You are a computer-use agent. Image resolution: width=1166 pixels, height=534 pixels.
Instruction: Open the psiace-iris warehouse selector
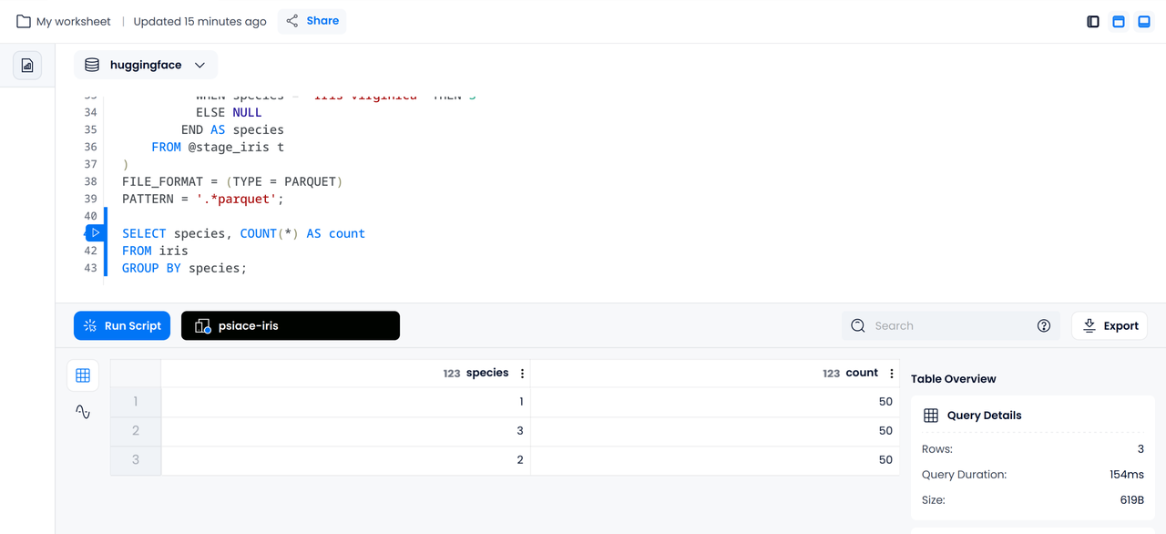pos(291,326)
